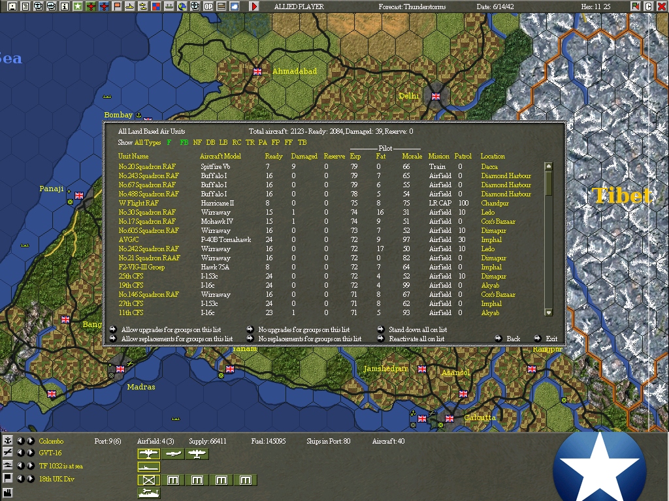The height and width of the screenshot is (501, 669).
Task: Click the list scrollbar up arrow
Action: point(549,166)
